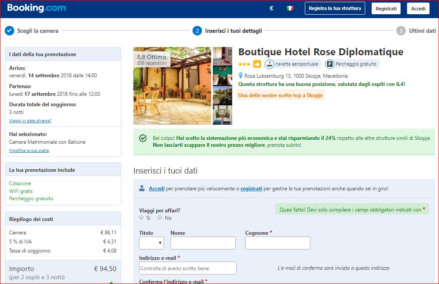
Task: Focus the Nome input field
Action: (203, 243)
